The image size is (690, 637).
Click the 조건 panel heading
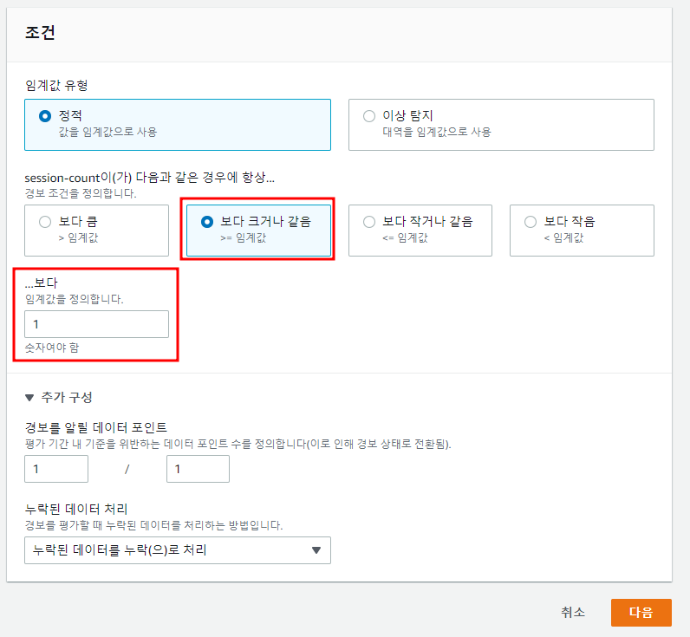coord(40,33)
